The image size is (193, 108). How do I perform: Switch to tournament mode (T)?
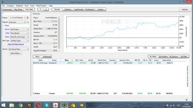[46, 9]
